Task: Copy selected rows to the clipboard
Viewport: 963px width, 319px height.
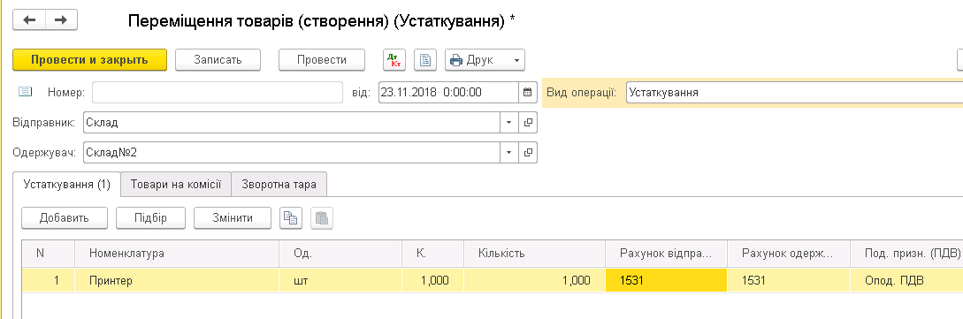Action: [291, 217]
